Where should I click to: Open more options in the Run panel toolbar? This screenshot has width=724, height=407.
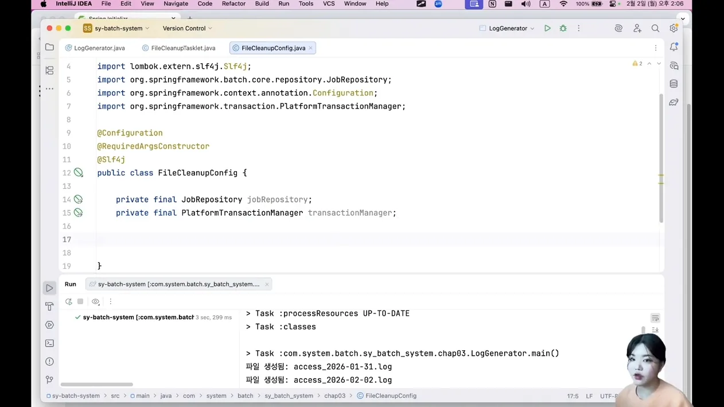(x=111, y=301)
